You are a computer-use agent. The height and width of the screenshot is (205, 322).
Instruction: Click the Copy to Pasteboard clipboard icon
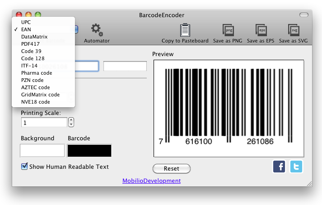[185, 30]
